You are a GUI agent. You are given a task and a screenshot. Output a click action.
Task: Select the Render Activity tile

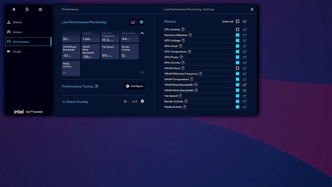coord(129,51)
